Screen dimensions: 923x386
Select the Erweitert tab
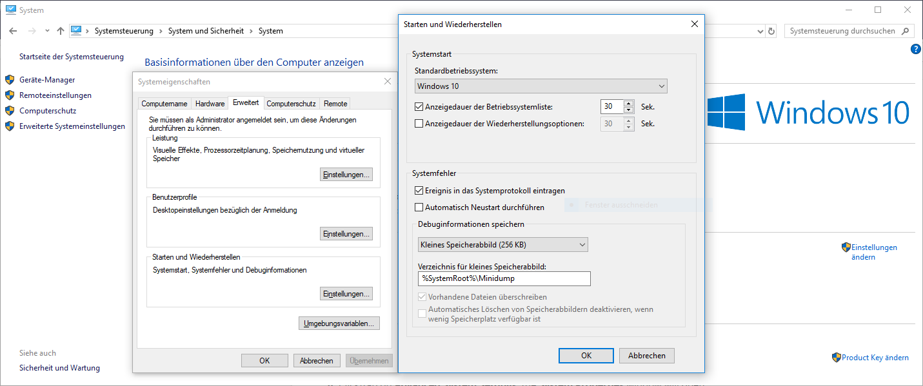click(x=246, y=102)
